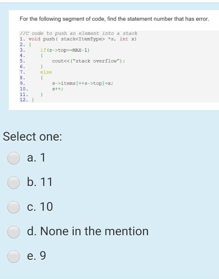This screenshot has height=279, width=219.
Task: Click the label 'd. None in the mention'
Action: pos(87,231)
